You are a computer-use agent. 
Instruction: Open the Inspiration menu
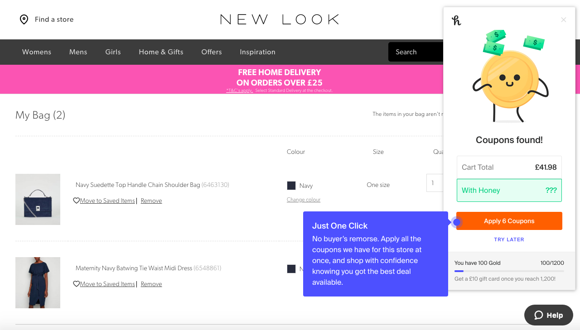pos(257,52)
